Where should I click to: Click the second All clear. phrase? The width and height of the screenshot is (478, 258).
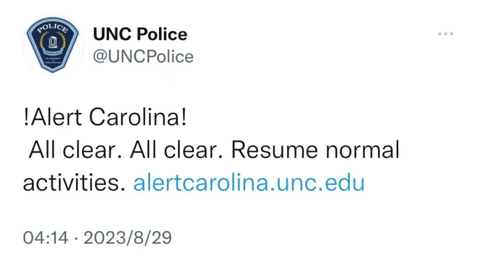click(x=177, y=150)
